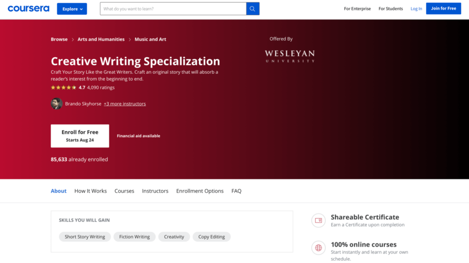Click the magnifying glass search button
The width and height of the screenshot is (469, 263).
[253, 9]
